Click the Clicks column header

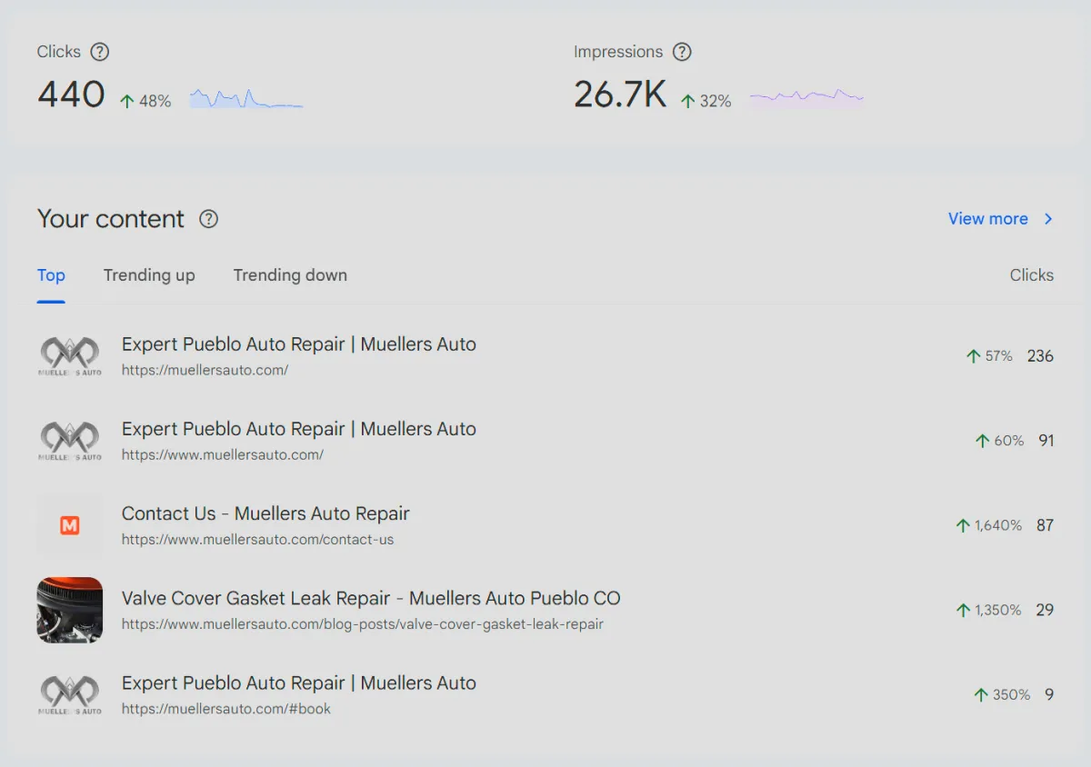pos(1032,275)
